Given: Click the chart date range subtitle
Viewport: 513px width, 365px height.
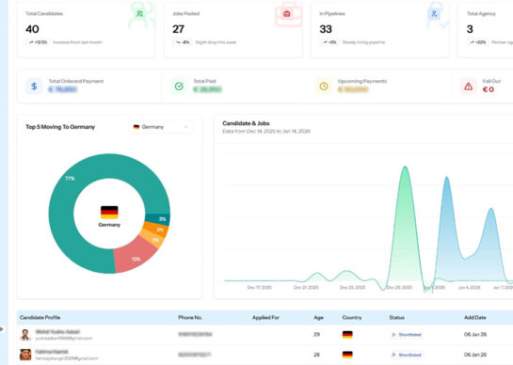Looking at the screenshot, I should 266,132.
